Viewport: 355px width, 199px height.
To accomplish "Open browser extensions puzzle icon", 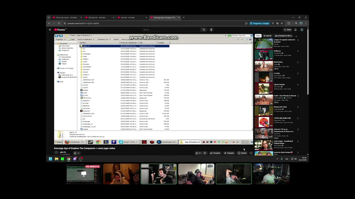I will (x=289, y=23).
